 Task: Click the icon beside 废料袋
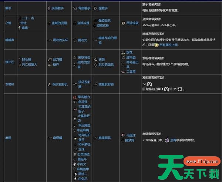coord(123,58)
